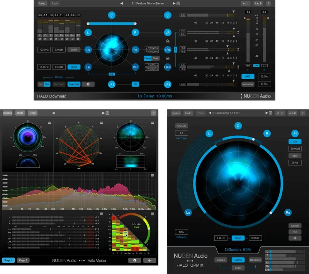Image resolution: width=309 pixels, height=274 pixels.
Task: Switch to Page 1 in Halo Vision
Action: pyautogui.click(x=8, y=260)
